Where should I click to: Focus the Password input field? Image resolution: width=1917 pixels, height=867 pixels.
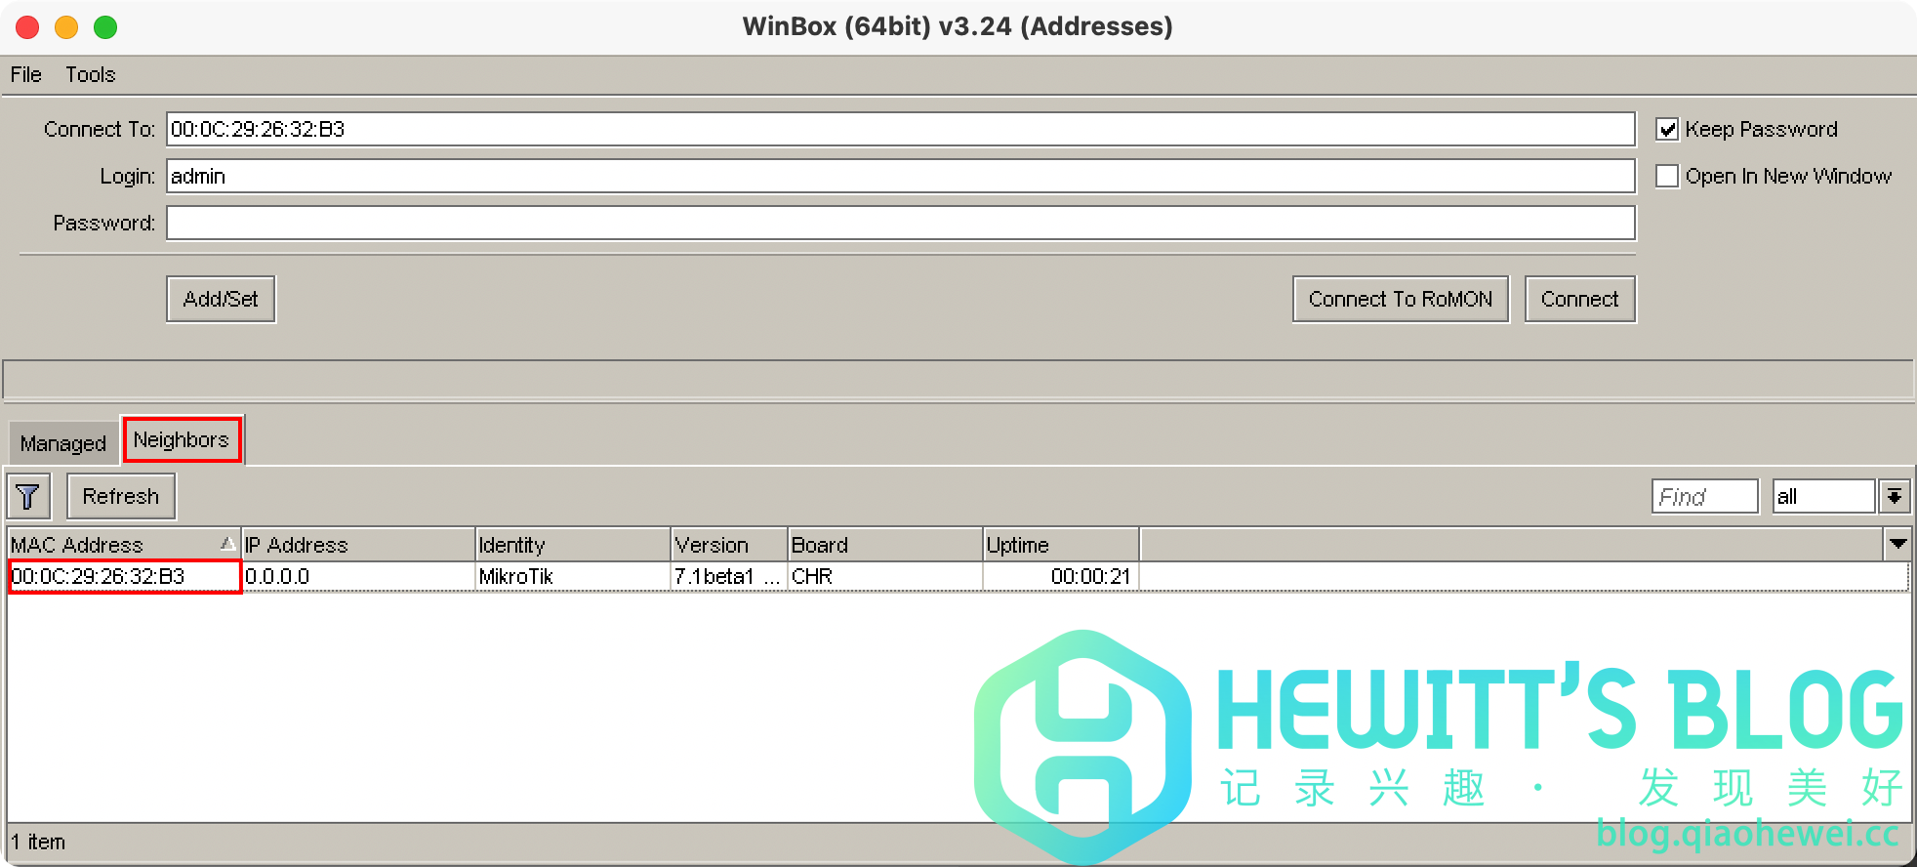[x=901, y=223]
